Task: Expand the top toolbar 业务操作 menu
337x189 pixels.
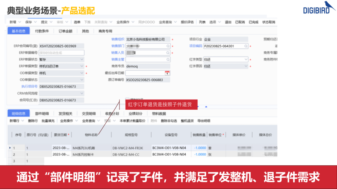Action: [x=133, y=22]
